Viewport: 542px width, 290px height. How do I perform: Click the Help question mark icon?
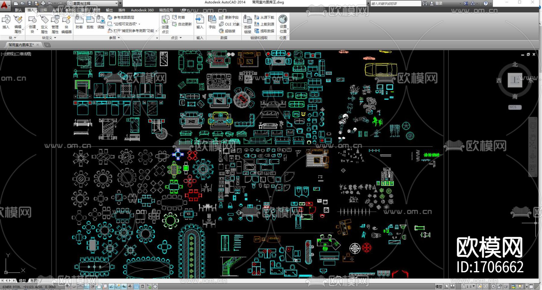[x=486, y=3]
